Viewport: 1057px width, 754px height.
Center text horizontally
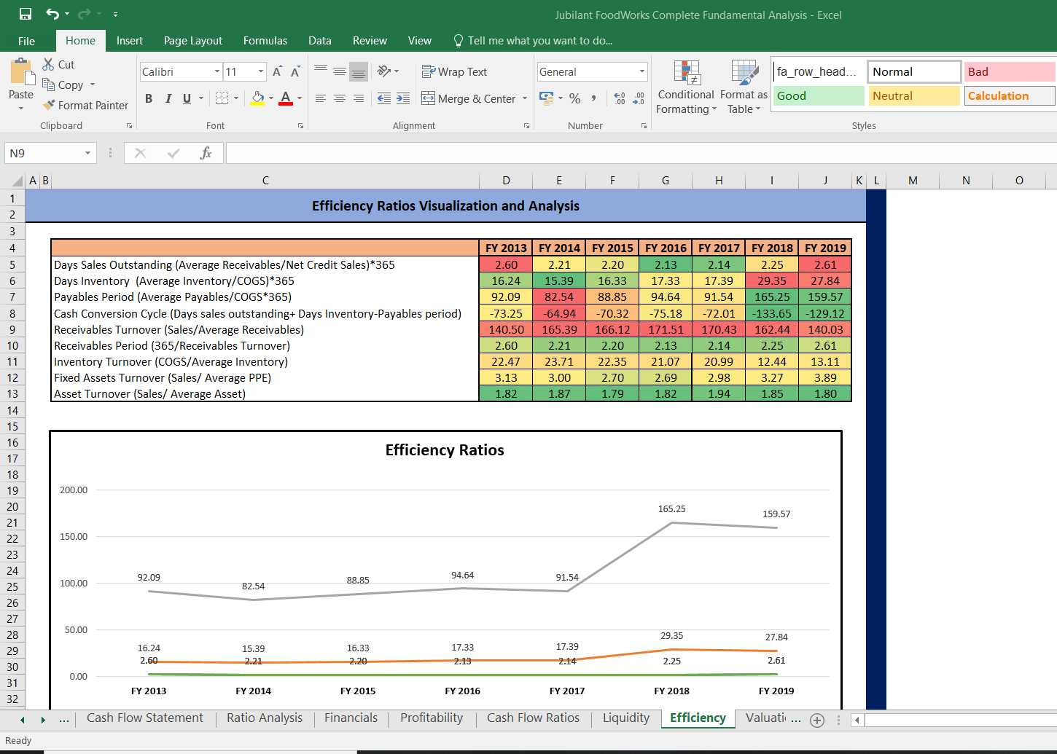click(340, 98)
